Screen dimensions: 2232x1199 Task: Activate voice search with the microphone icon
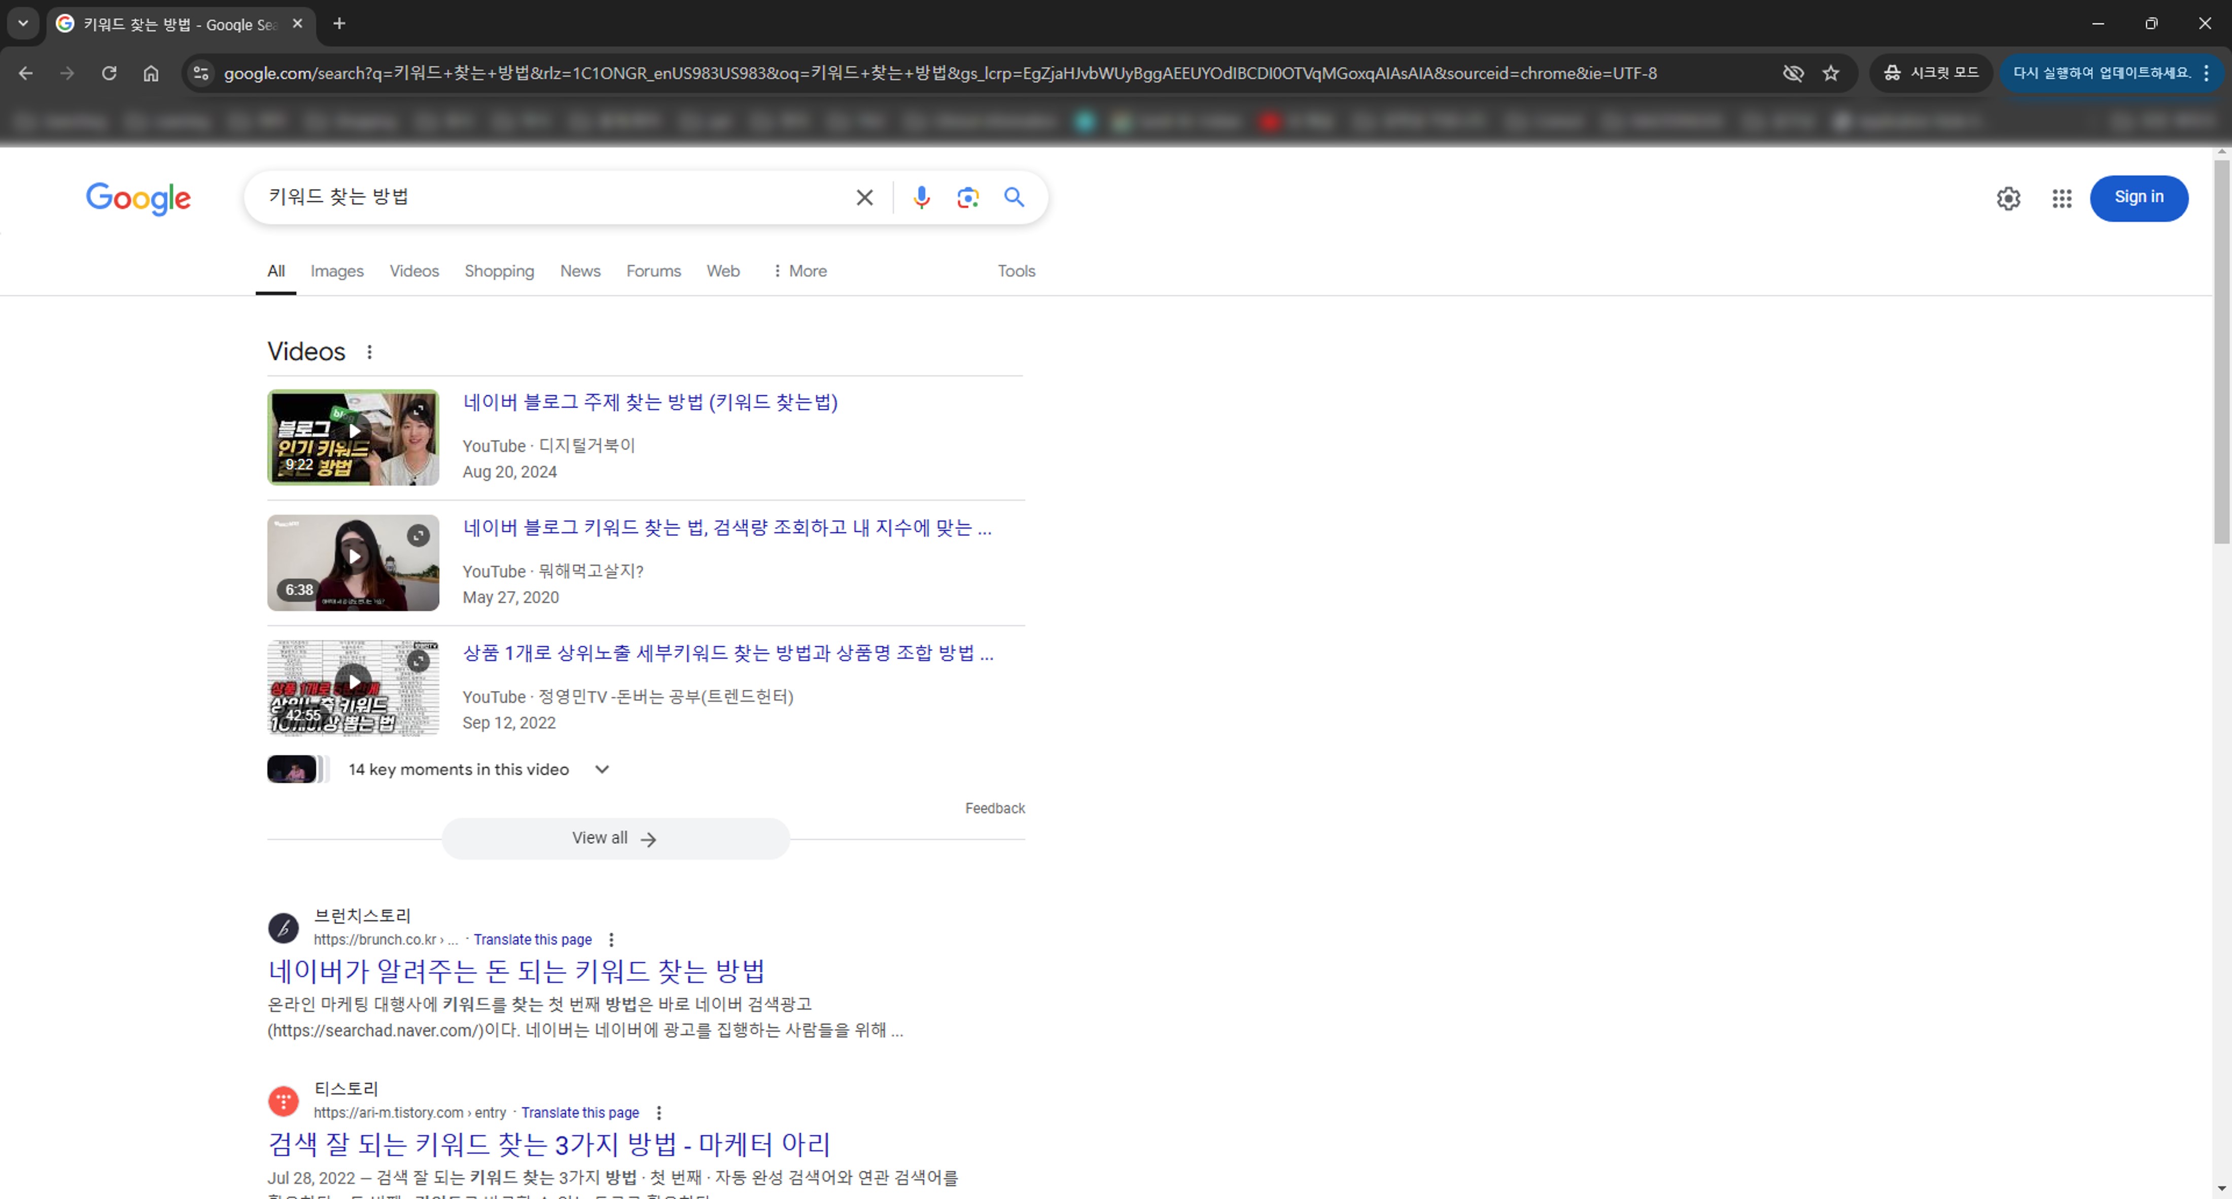pos(921,197)
